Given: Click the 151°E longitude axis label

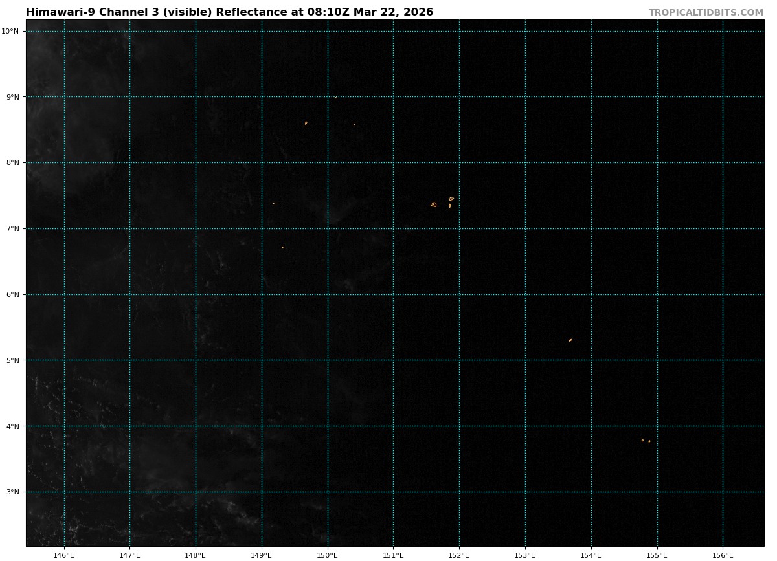Looking at the screenshot, I should click(393, 555).
